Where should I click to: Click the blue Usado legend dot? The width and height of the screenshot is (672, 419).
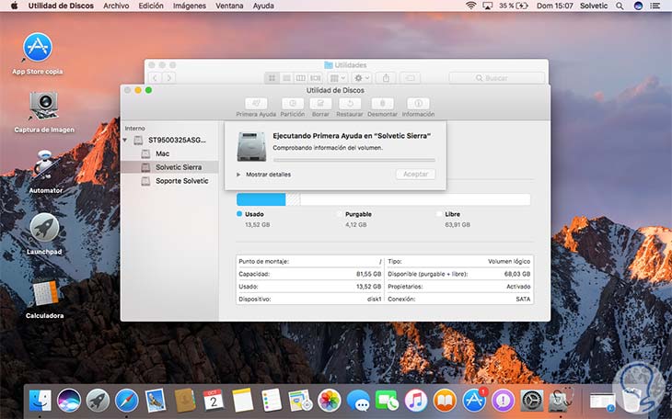click(x=239, y=213)
